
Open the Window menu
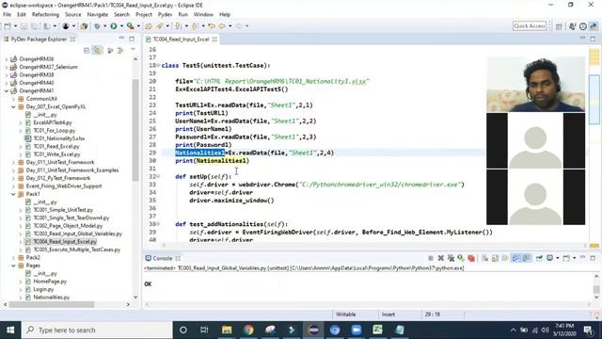pos(203,15)
